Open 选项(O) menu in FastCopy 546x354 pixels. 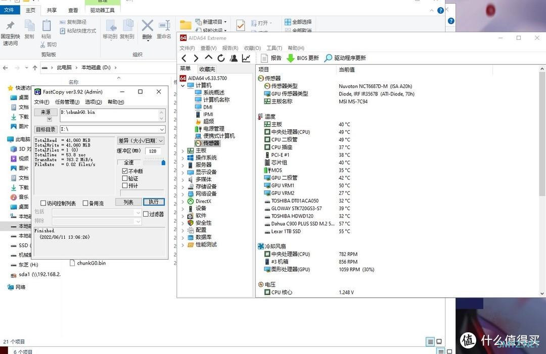94,102
